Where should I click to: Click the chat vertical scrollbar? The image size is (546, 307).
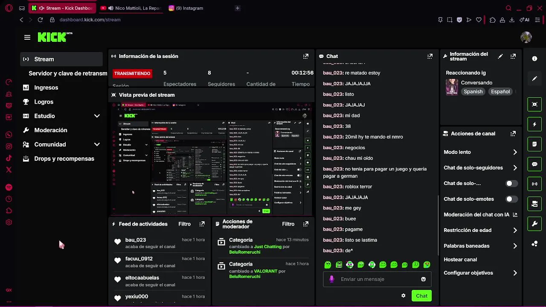[438, 225]
